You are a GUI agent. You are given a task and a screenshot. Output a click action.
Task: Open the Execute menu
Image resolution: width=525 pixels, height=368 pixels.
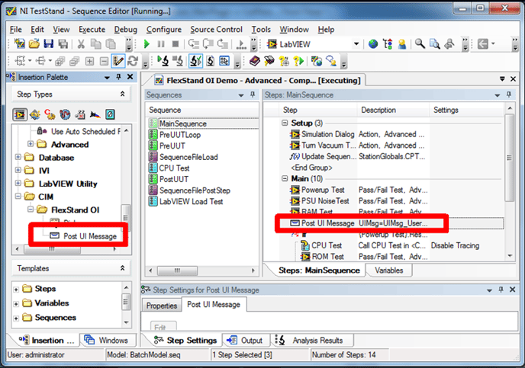pos(92,30)
